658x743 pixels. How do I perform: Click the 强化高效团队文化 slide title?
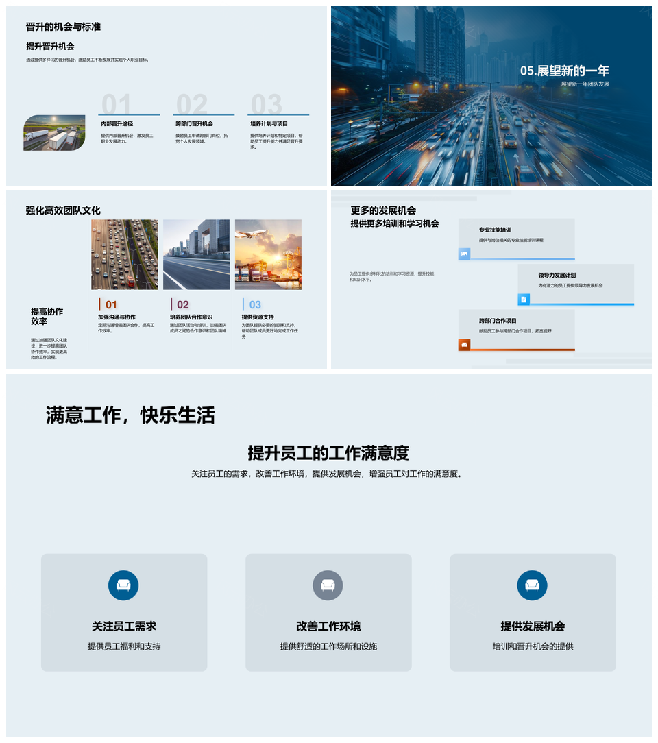click(x=63, y=210)
